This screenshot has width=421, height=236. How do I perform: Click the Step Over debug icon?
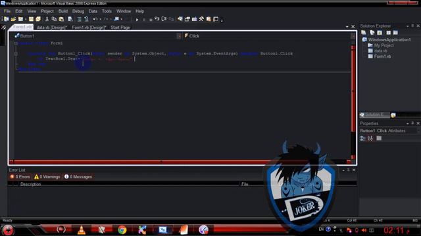tap(164, 19)
